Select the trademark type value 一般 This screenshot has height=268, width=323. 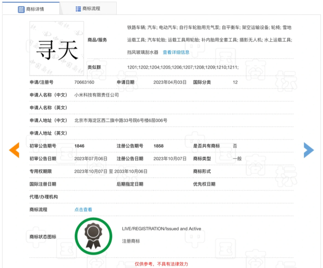click(237, 159)
